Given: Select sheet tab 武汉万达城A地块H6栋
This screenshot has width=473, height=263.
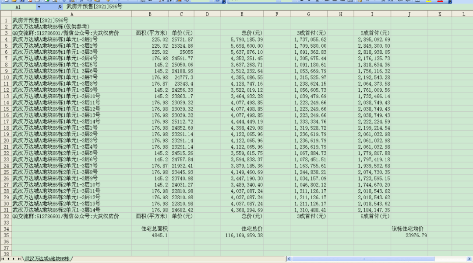Looking at the screenshot, I should [47, 259].
